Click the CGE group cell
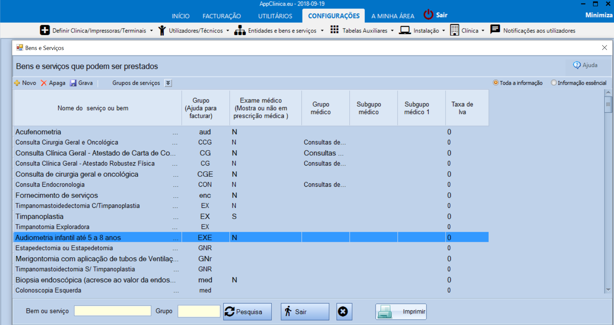The height and width of the screenshot is (325, 614). tap(205, 174)
